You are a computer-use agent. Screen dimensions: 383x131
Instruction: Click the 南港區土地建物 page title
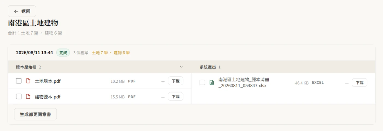click(x=33, y=23)
